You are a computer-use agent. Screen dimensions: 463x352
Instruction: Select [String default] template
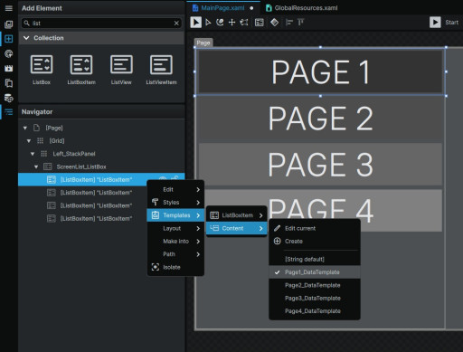[x=315, y=260]
